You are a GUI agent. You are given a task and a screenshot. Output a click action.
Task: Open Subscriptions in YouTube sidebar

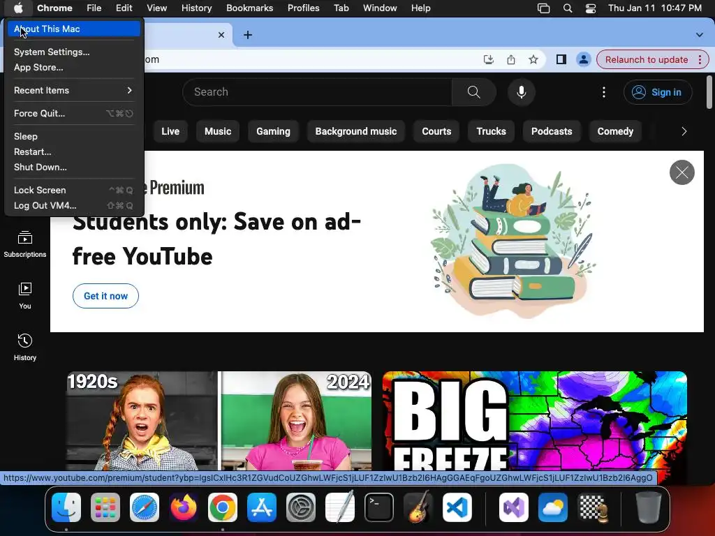coord(25,244)
